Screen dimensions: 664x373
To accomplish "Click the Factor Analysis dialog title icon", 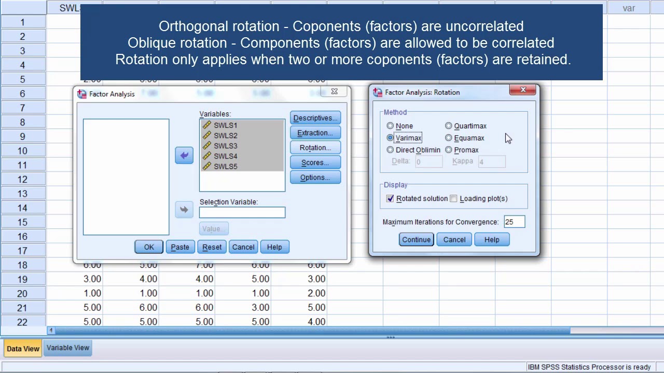I will coord(82,94).
